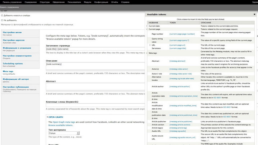This screenshot has width=258, height=145.
Task: Switch to the Scheduling options tab
Action: [13, 64]
